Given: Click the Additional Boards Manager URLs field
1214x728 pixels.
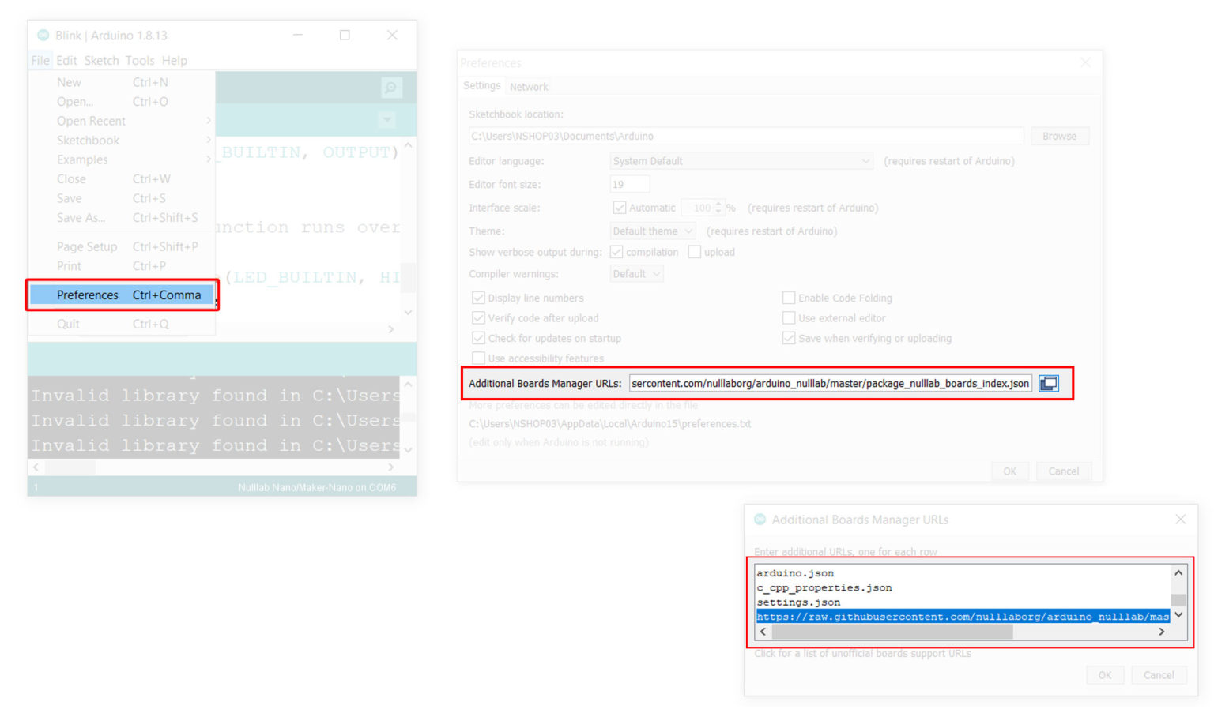Looking at the screenshot, I should [830, 383].
